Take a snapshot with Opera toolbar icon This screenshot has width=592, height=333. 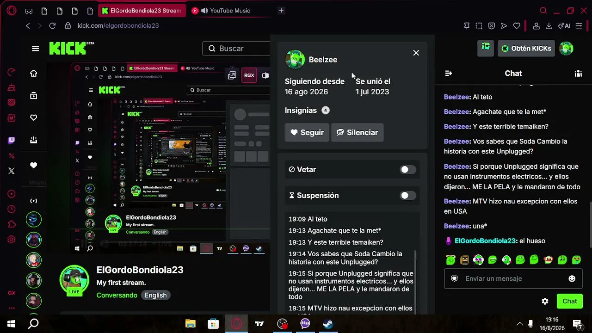(479, 26)
